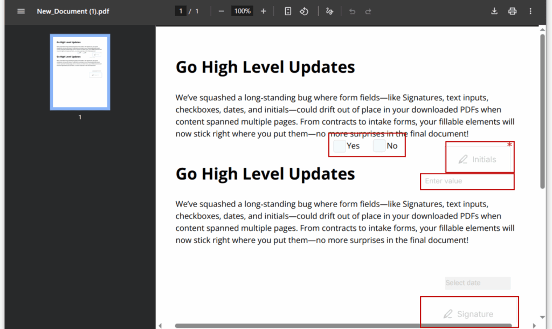Open the draw annotation tool
This screenshot has height=329, width=552.
click(329, 11)
